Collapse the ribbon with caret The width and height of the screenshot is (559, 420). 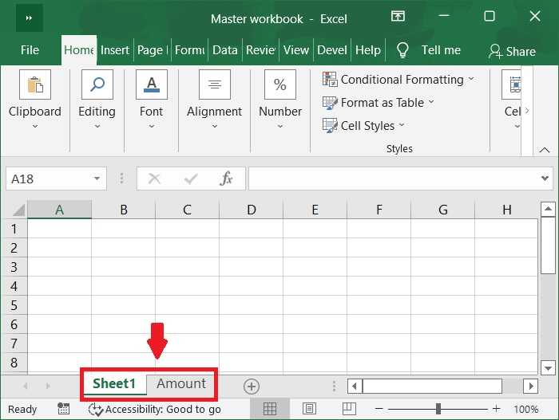[x=545, y=150]
